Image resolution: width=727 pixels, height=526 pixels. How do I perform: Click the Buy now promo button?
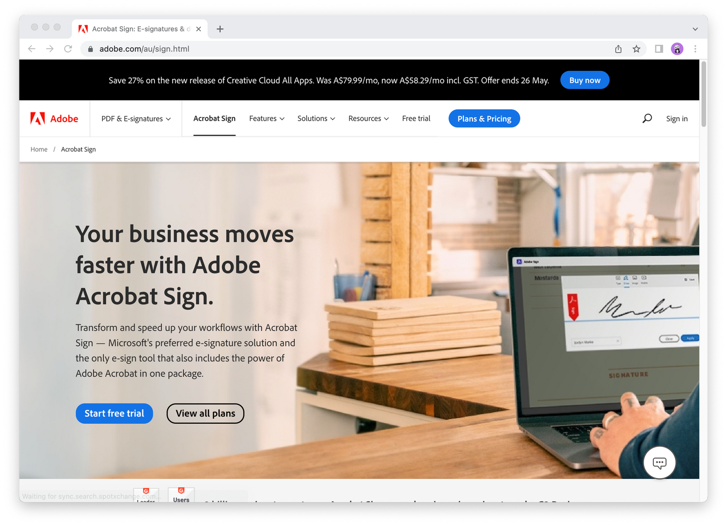pos(585,80)
